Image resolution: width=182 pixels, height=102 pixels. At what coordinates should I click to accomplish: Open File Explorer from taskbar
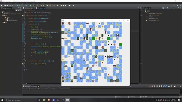[44, 100]
